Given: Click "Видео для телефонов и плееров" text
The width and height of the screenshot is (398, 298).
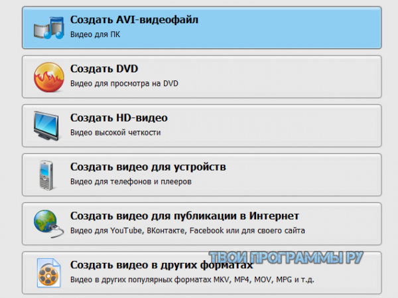Looking at the screenshot, I should [131, 181].
